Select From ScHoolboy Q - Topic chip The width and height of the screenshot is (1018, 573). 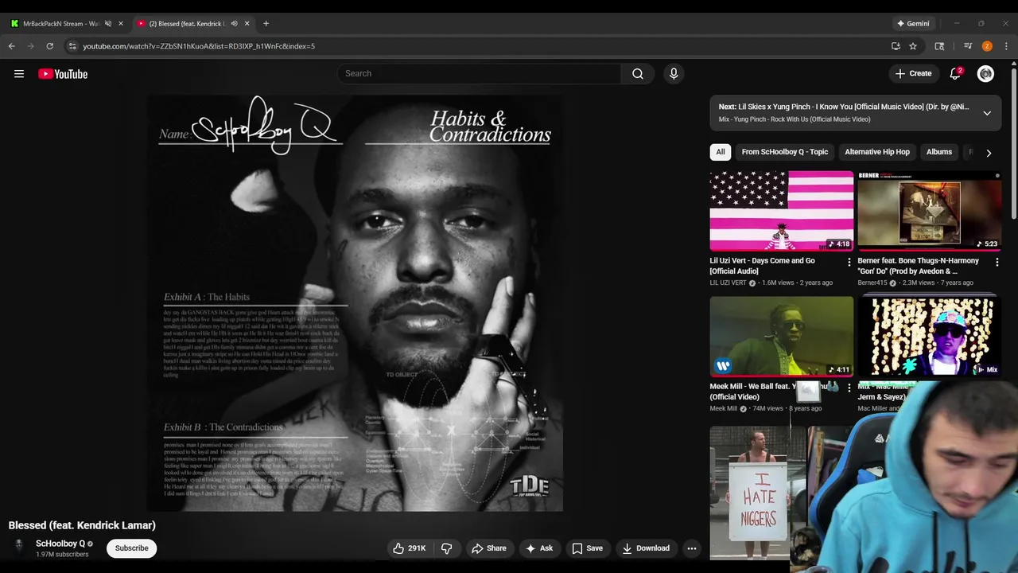785,152
